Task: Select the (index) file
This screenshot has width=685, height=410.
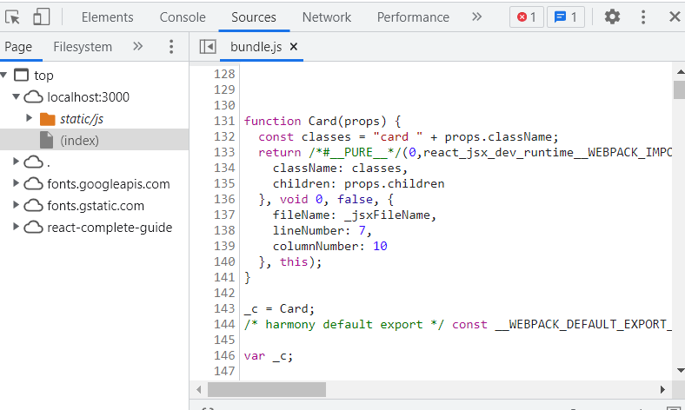Action: tap(79, 141)
